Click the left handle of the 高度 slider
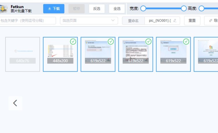The width and height of the screenshot is (218, 133). [201, 8]
